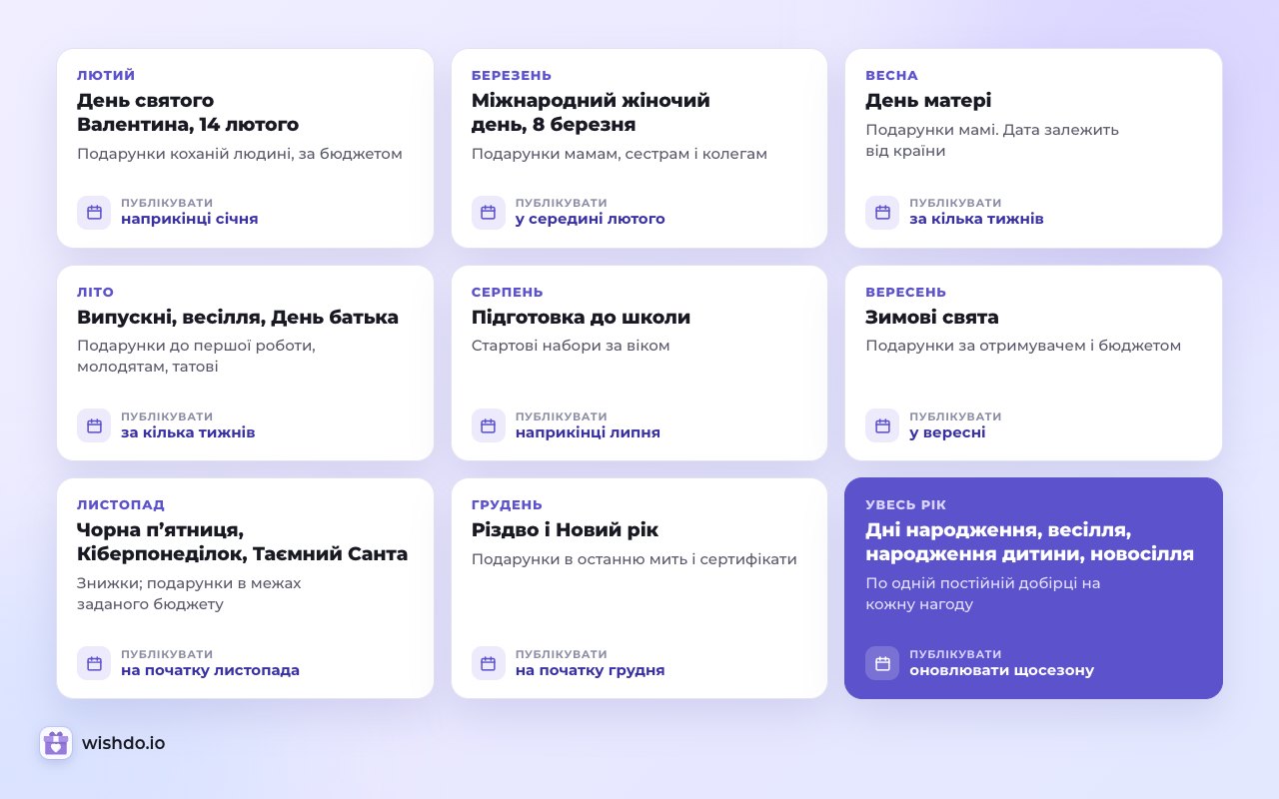Click the publish date у вересні
The width and height of the screenshot is (1279, 799).
tap(947, 432)
